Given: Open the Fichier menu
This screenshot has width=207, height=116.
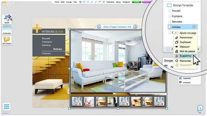Looking at the screenshot, I should pos(57,2).
